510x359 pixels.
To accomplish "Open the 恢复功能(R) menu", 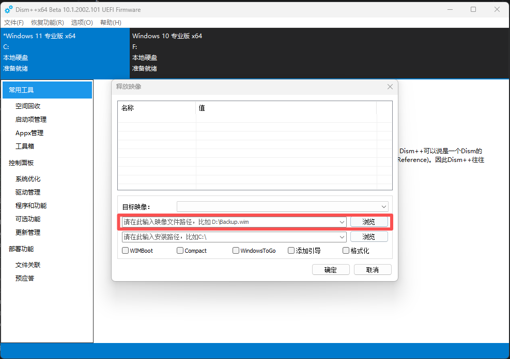I will (x=48, y=22).
